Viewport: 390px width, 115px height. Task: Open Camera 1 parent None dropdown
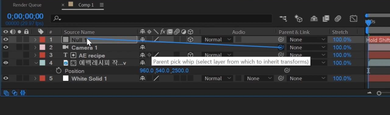307,47
